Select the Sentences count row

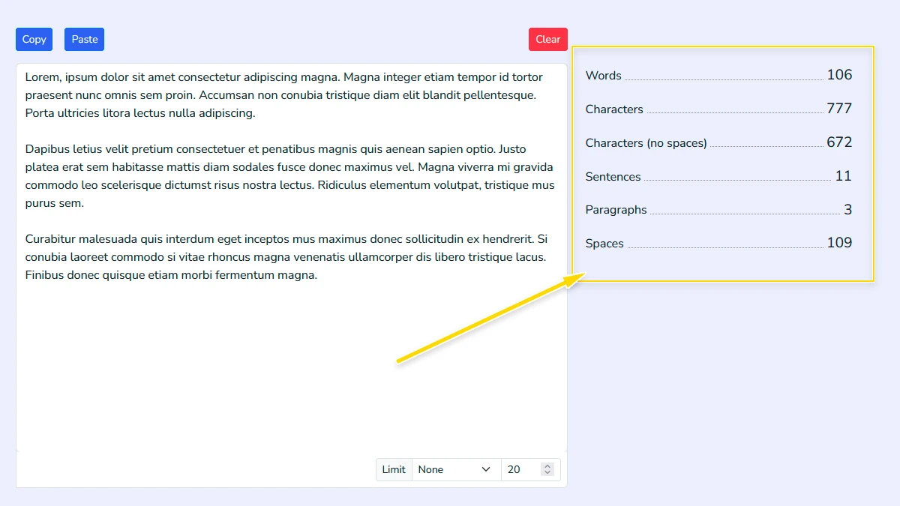pos(716,175)
